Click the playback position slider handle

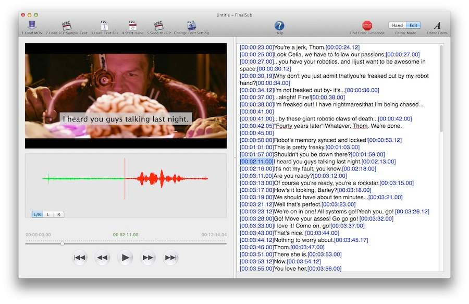(62, 243)
